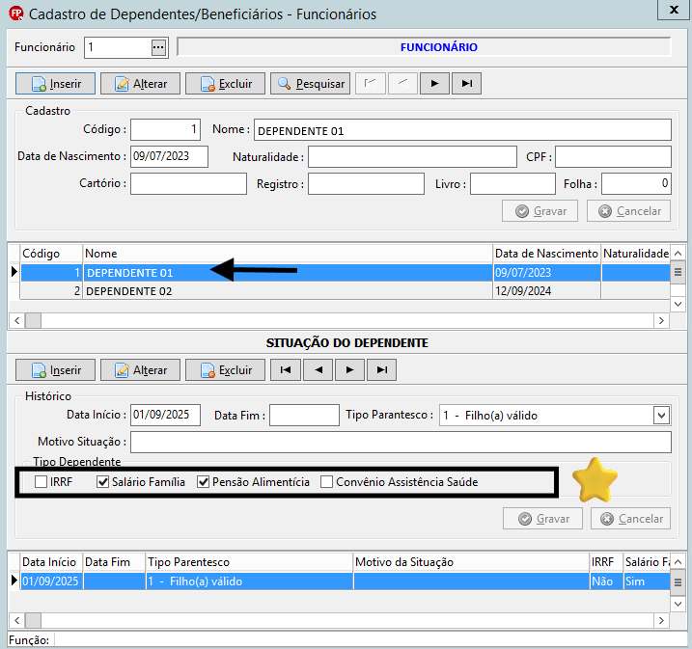This screenshot has height=649, width=692.
Task: Click down arrow of dependents grid vertical scrollbar
Action: click(678, 304)
